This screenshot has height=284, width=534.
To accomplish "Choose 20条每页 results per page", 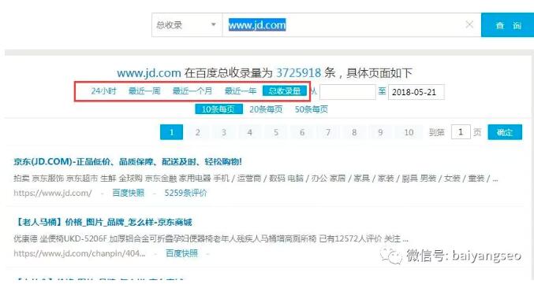I will tap(266, 109).
